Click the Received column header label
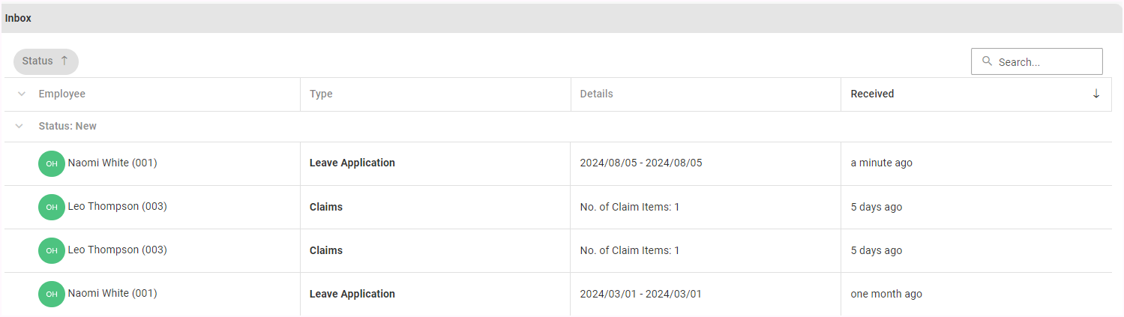 coord(872,94)
